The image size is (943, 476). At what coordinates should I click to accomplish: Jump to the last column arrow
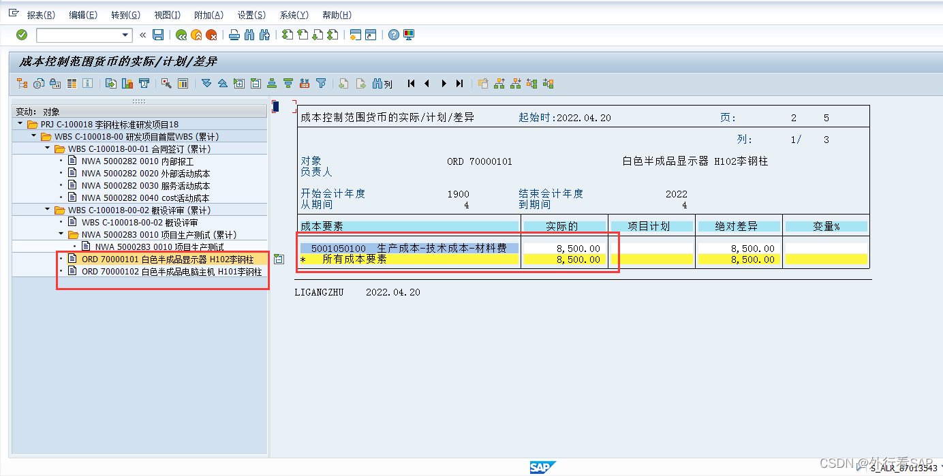[x=460, y=84]
